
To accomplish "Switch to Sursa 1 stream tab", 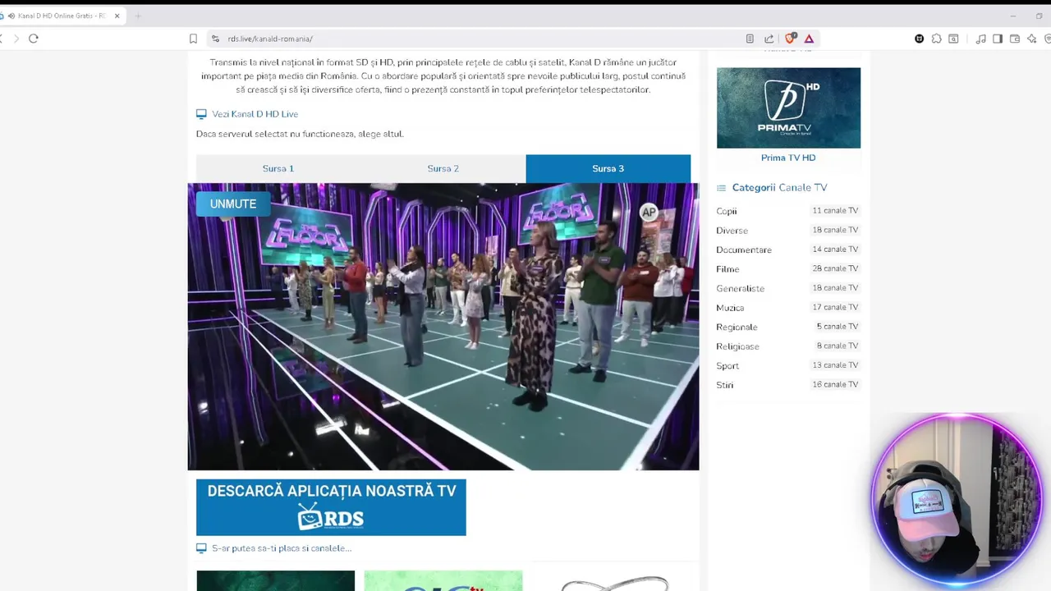I will [278, 168].
